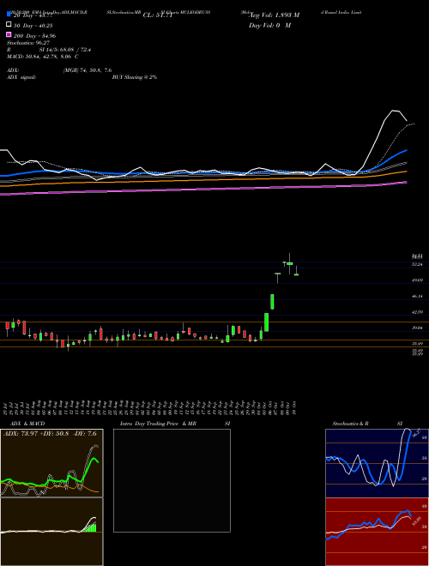
Task: Click the 39.04 price axis label
Action: 417,328
